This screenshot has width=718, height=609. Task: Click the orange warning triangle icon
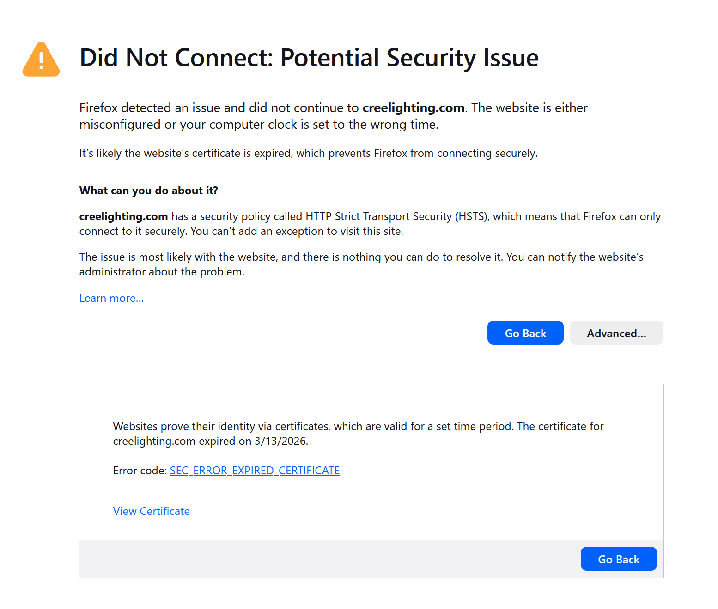(41, 60)
